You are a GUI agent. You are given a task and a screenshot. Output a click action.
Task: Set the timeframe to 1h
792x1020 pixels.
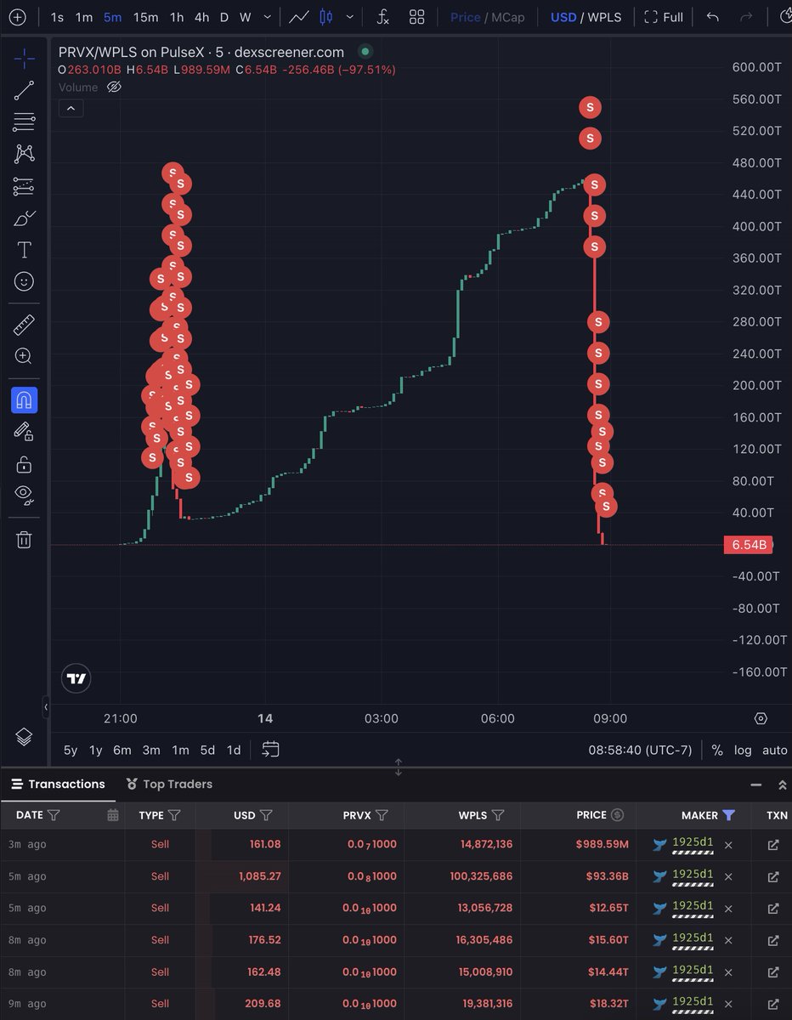coord(177,17)
